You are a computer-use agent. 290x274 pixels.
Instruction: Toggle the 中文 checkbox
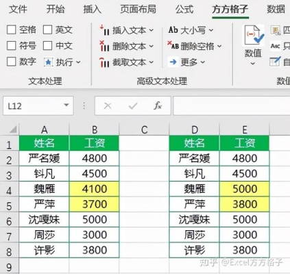[x=48, y=46]
